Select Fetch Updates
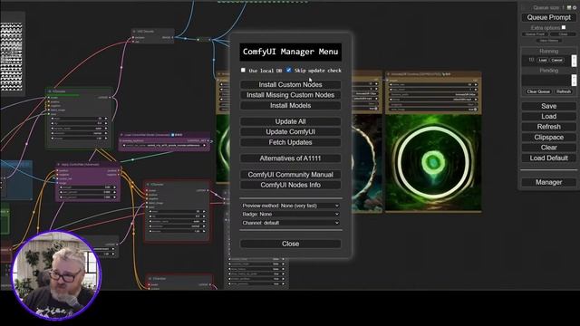 tap(290, 142)
